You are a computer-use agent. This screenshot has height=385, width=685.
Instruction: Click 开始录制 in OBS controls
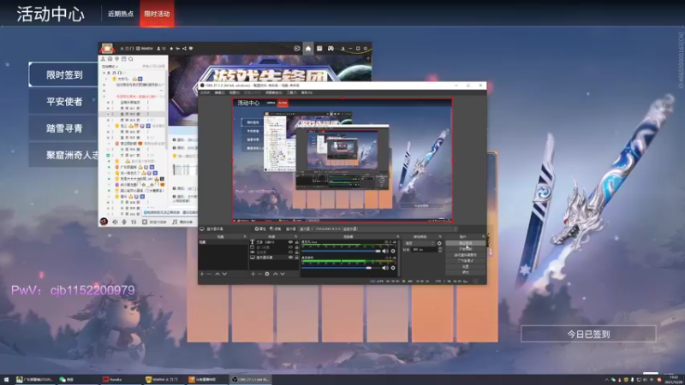pos(465,249)
